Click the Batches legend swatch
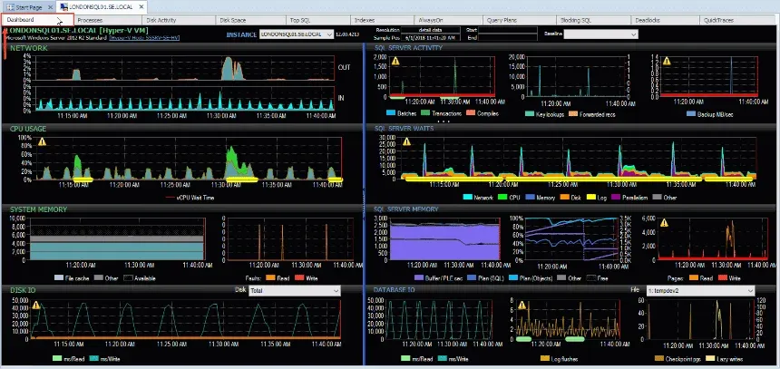This screenshot has width=780, height=369. click(391, 113)
